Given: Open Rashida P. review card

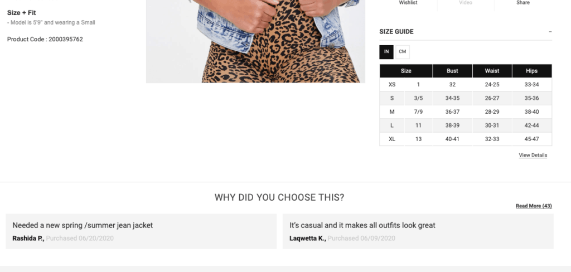Looking at the screenshot, I should point(141,231).
